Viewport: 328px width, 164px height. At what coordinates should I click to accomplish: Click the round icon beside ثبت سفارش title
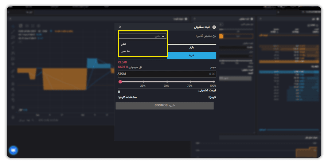point(214,27)
